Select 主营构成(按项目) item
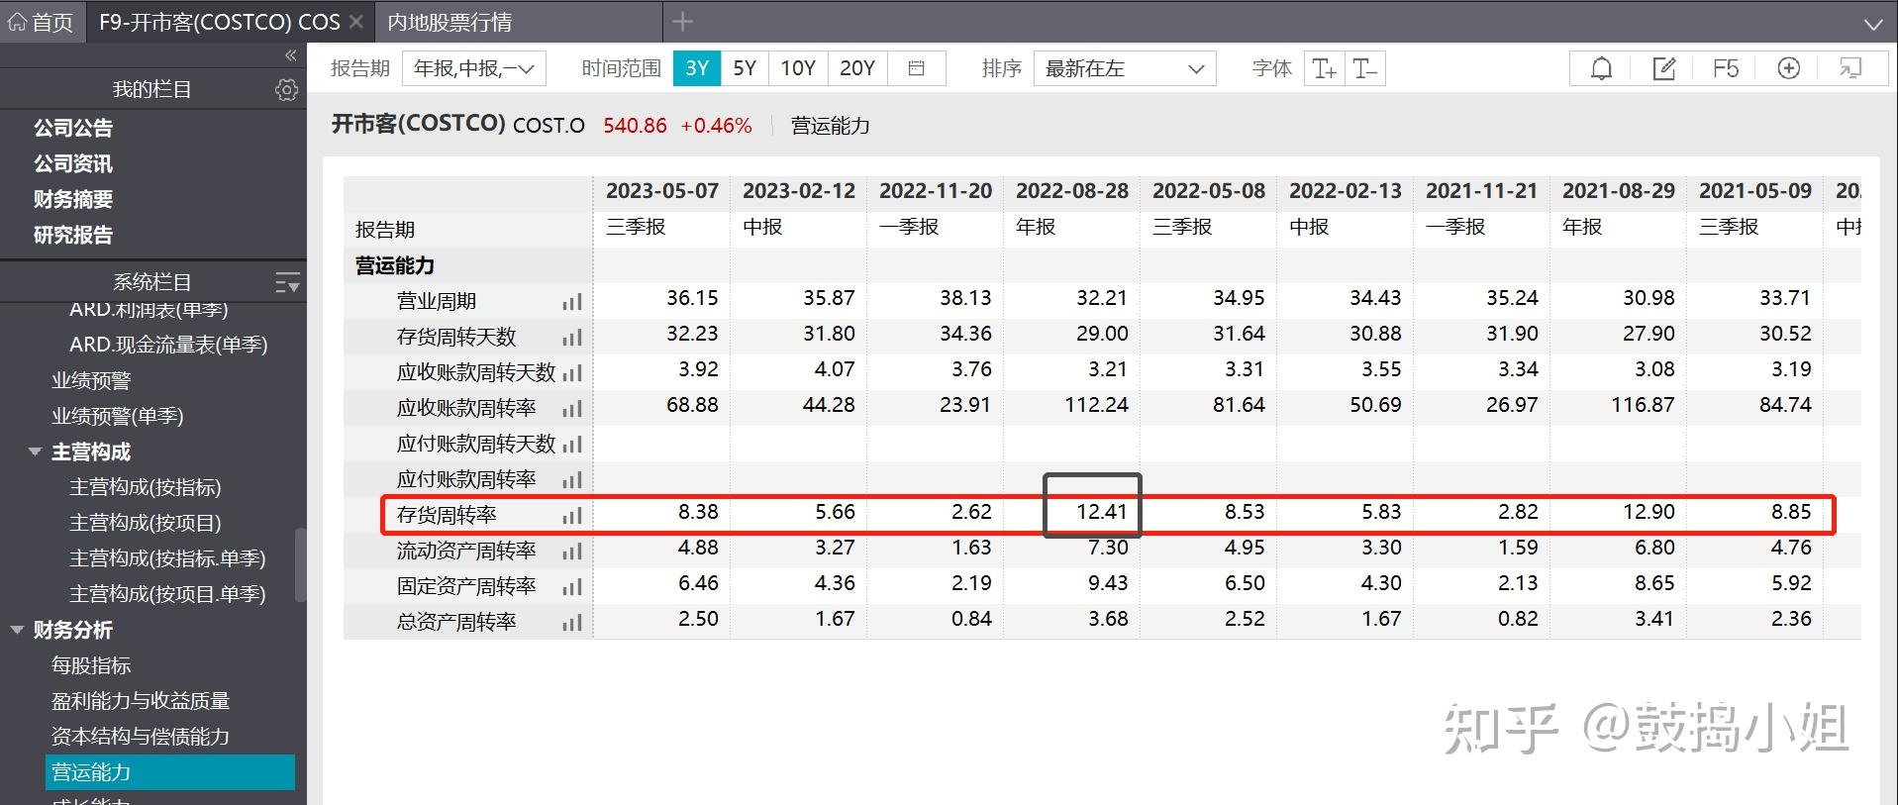 click(146, 523)
